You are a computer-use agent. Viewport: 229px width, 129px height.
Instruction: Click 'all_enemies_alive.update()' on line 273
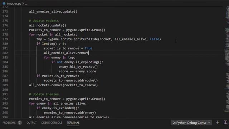53,11
